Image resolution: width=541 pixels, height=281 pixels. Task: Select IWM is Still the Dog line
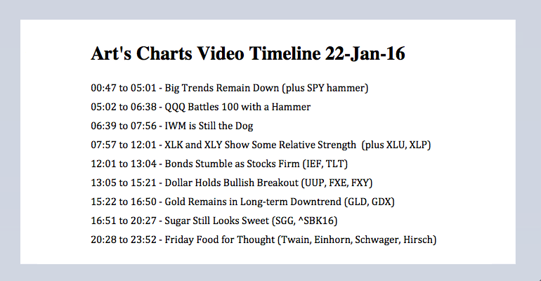[209, 126]
